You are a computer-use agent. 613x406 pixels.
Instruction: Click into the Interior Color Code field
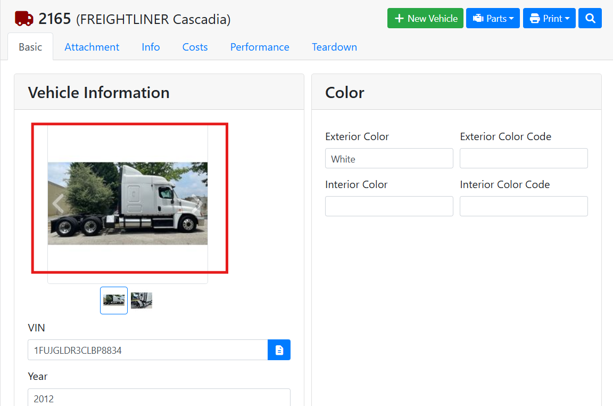click(x=524, y=206)
